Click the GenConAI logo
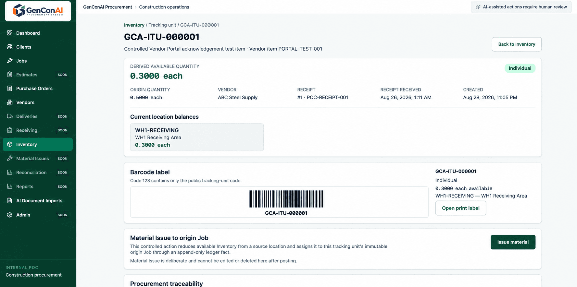Viewport: 577px width, 287px height. 38,11
